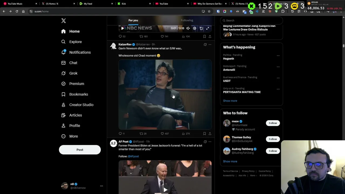Open more options for USDT trend
The height and width of the screenshot is (194, 345).
[278, 78]
